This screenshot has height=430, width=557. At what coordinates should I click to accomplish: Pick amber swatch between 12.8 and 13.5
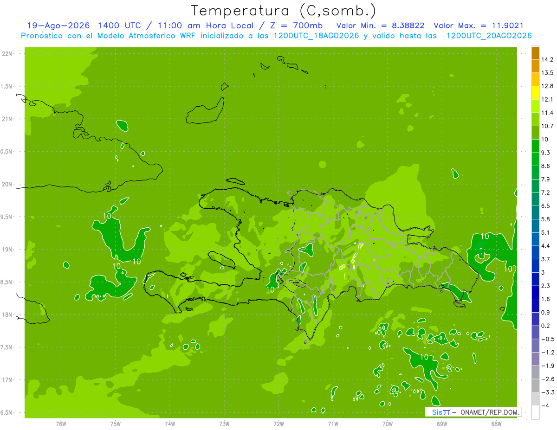[535, 79]
